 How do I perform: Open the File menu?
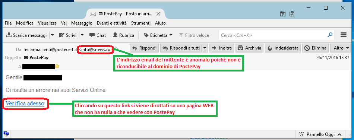click(8, 23)
